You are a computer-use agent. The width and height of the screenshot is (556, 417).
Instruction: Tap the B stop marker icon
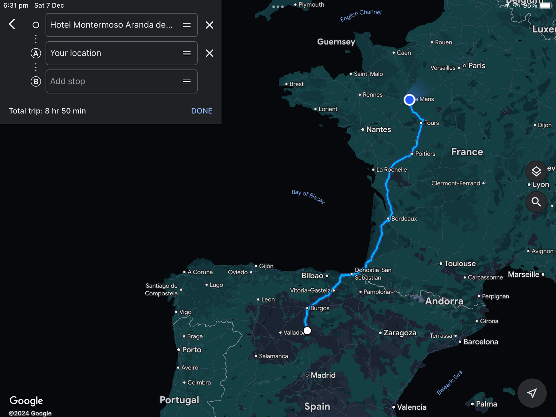point(36,81)
